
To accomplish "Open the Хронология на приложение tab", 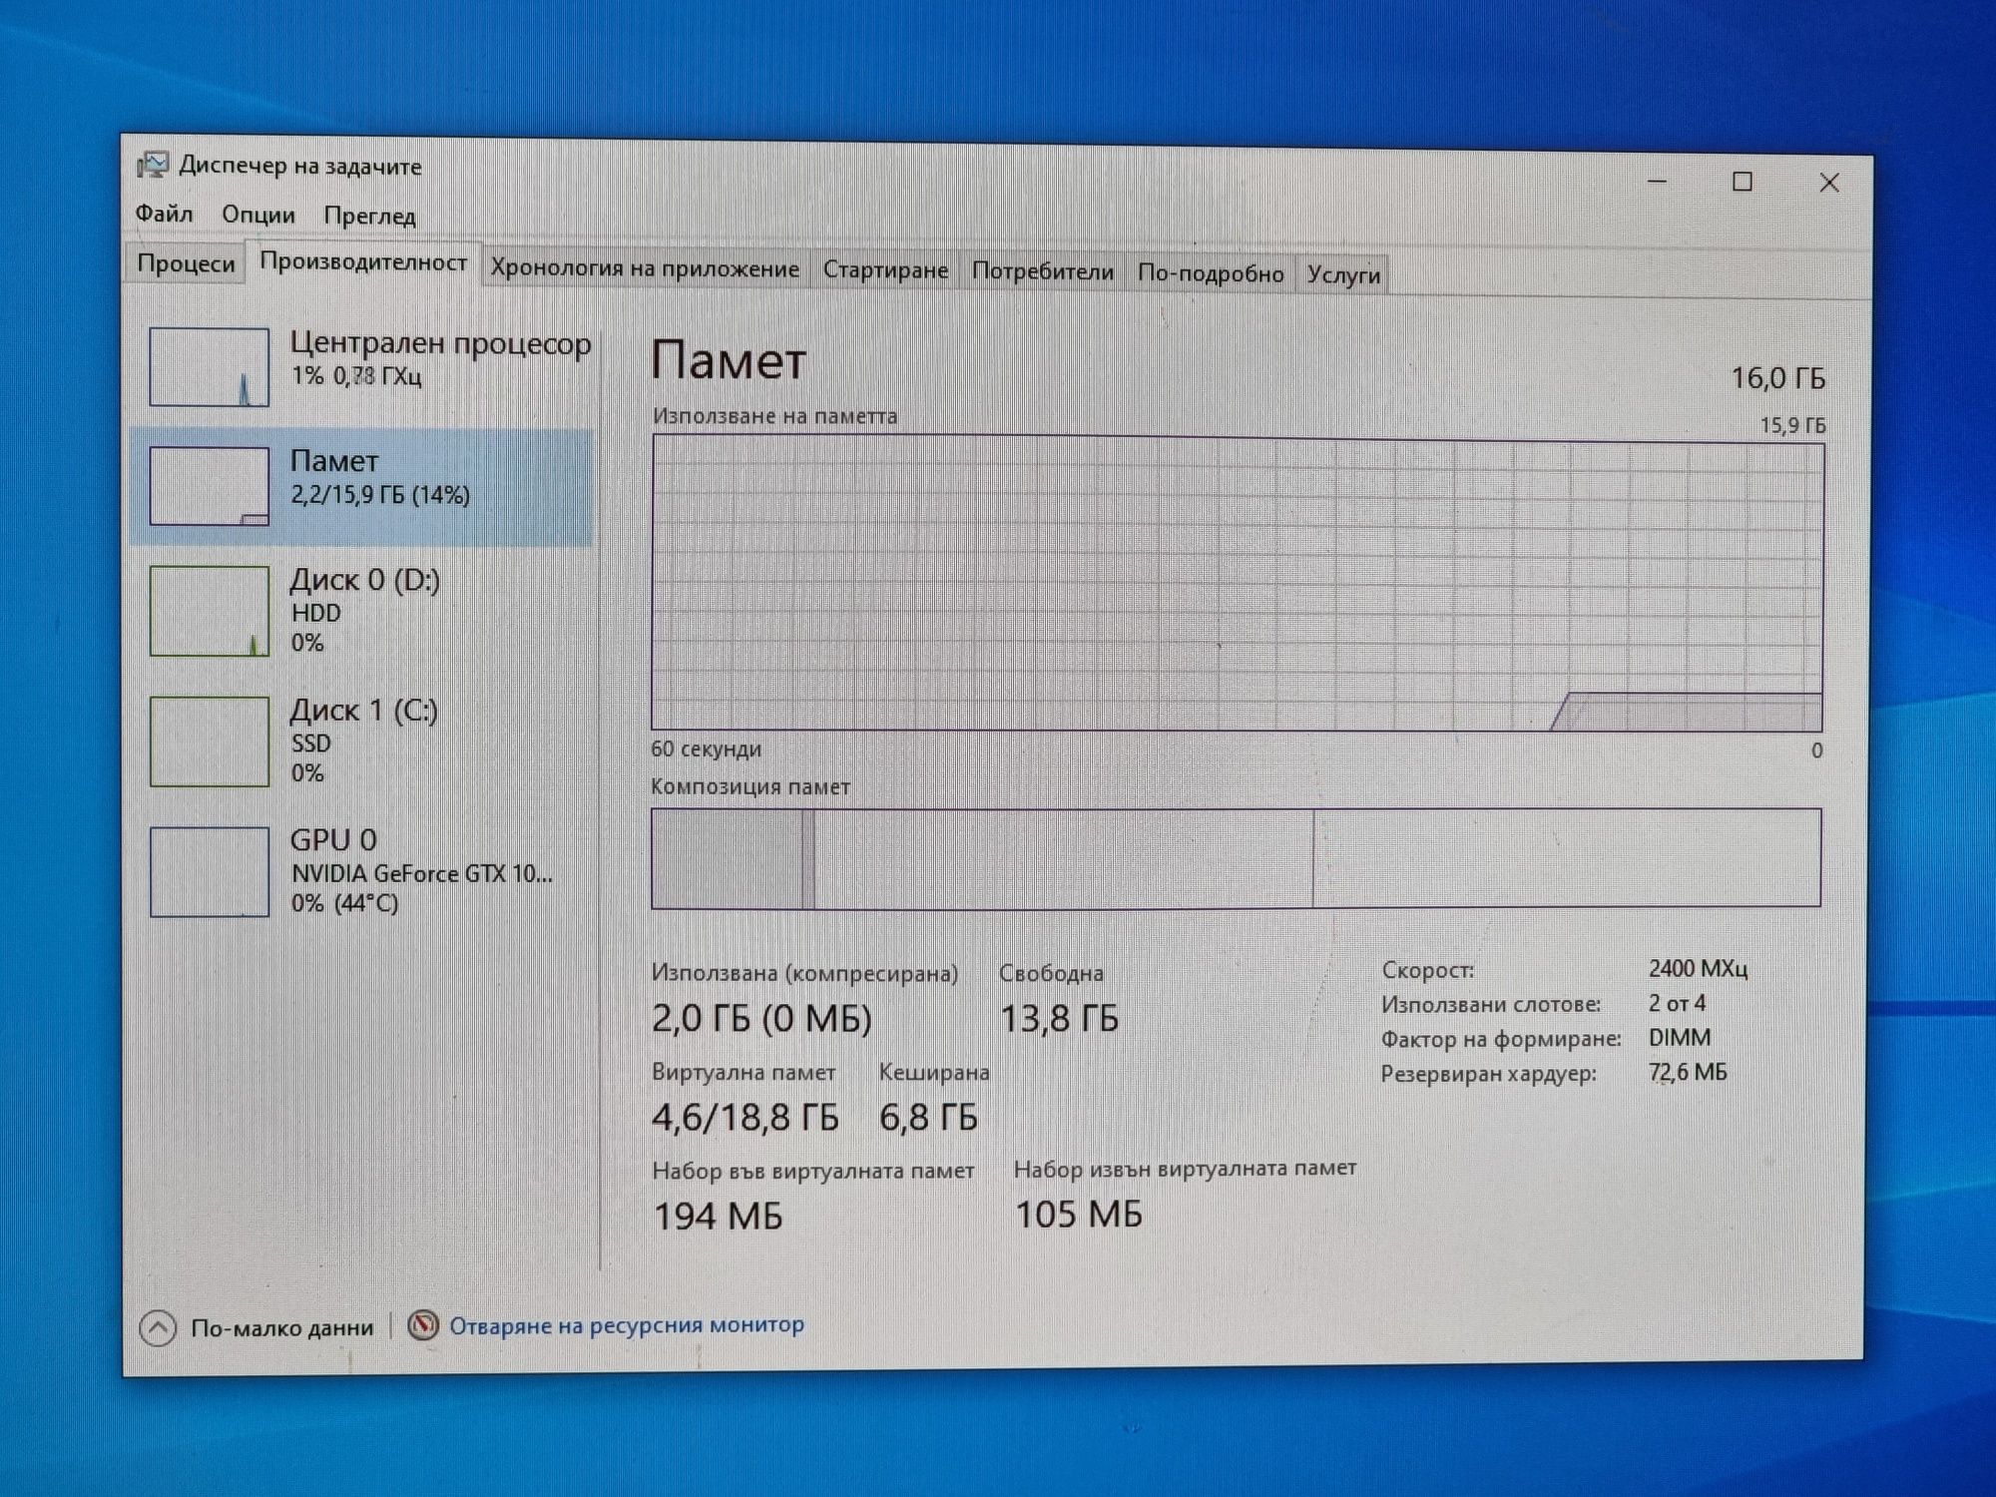I will [x=645, y=268].
